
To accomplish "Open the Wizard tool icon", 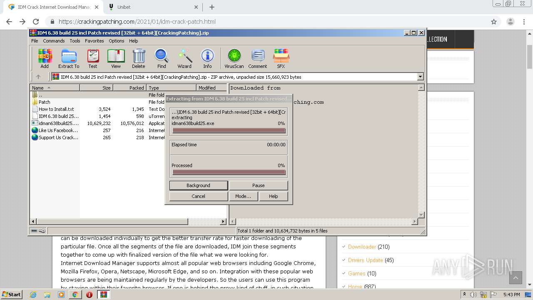I will click(x=184, y=58).
